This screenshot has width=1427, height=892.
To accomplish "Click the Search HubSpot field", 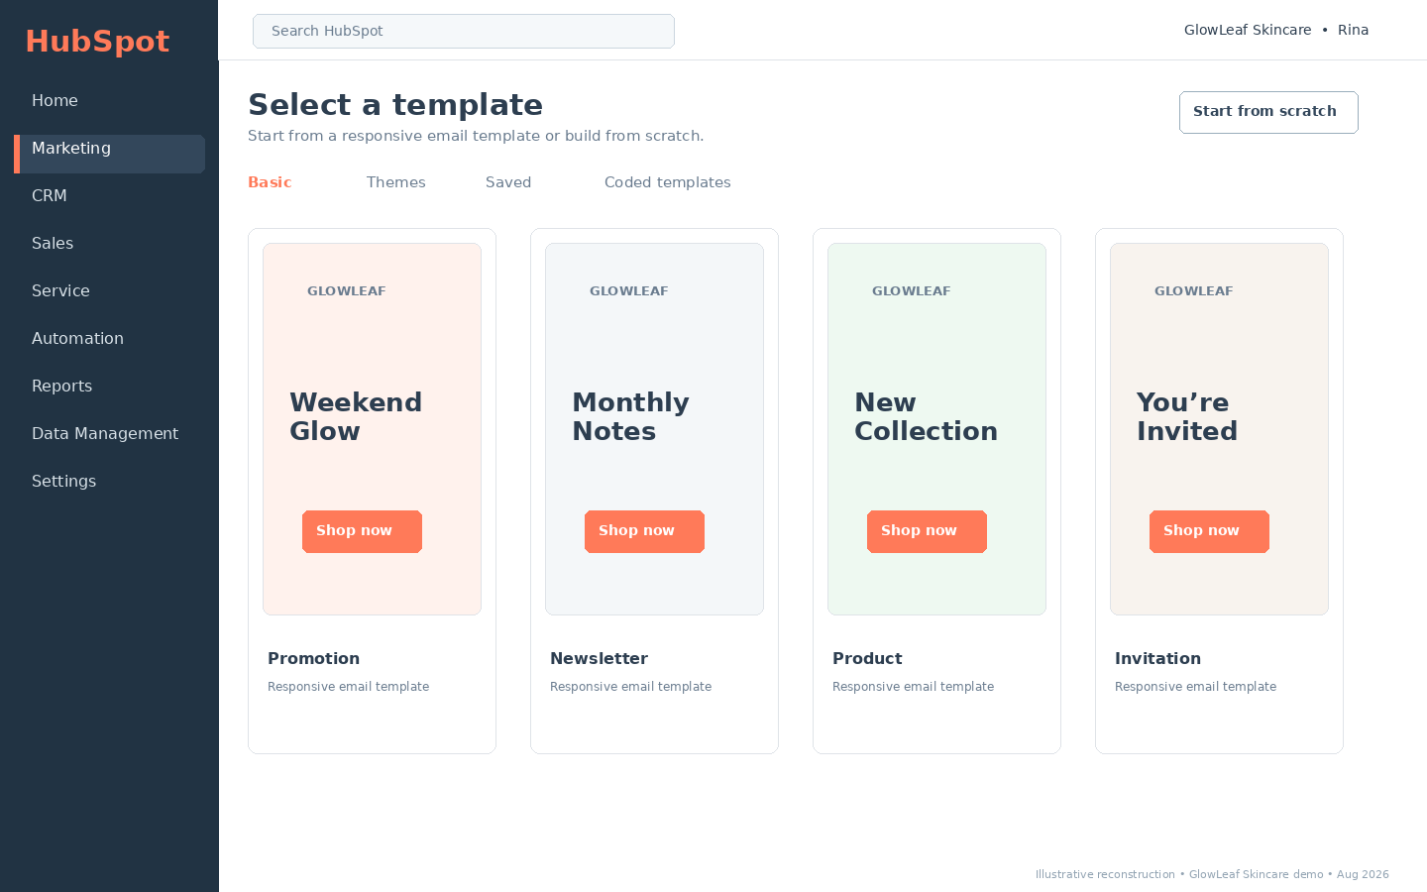I will coord(464,31).
